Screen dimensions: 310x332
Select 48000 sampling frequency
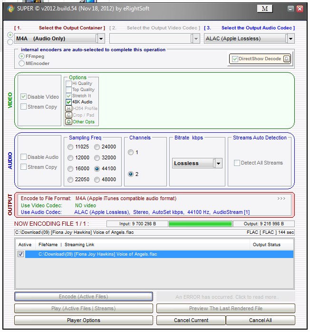coord(97,180)
